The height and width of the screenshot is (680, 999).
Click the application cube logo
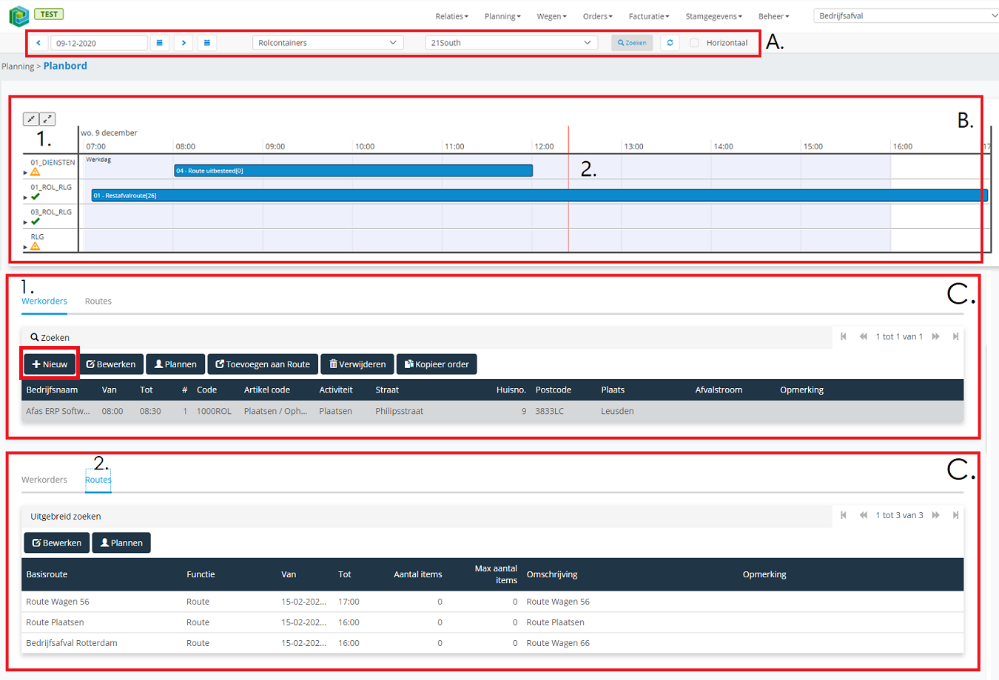(18, 16)
